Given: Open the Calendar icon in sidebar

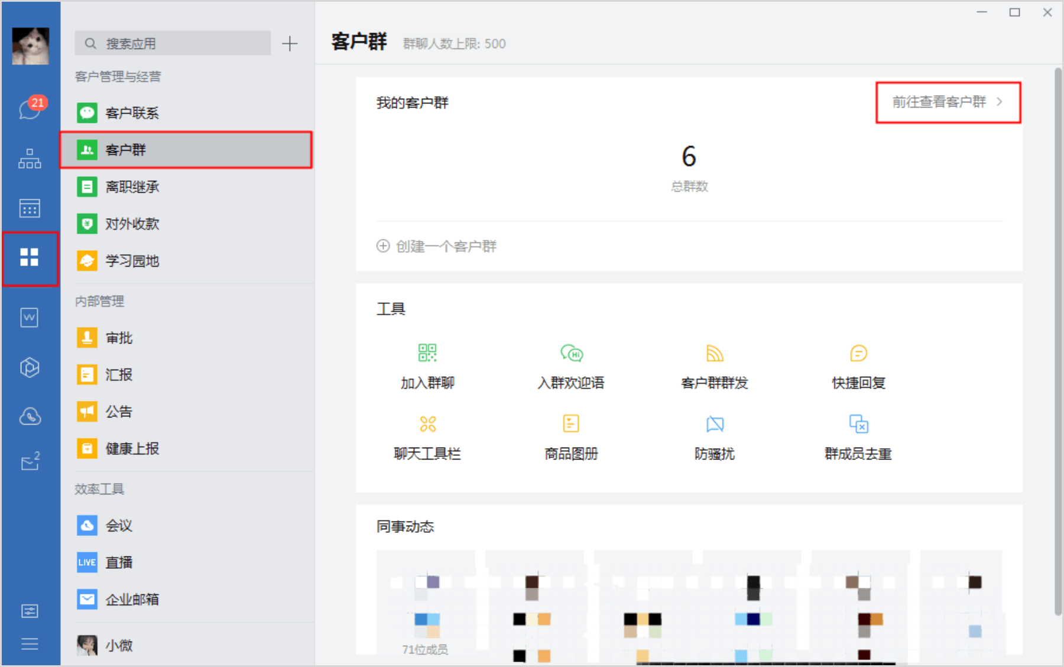Looking at the screenshot, I should [x=30, y=208].
